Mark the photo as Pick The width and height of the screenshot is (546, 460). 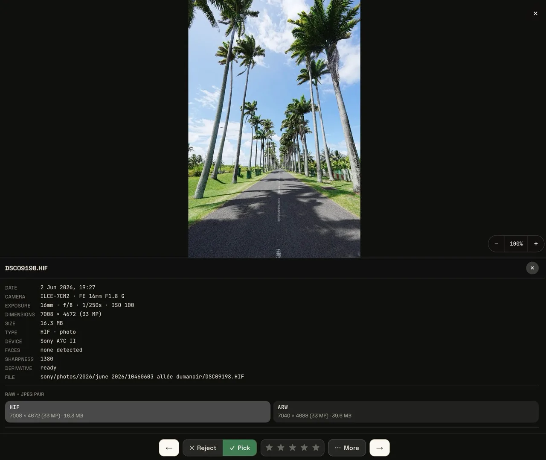[x=240, y=448]
